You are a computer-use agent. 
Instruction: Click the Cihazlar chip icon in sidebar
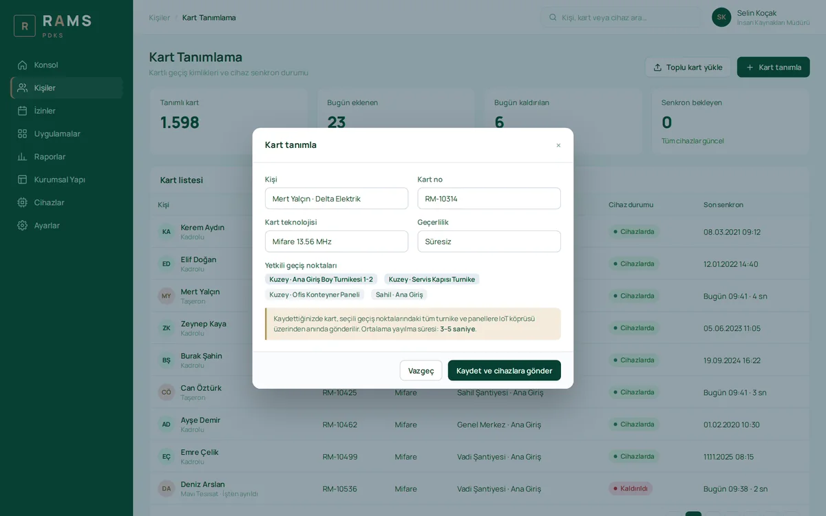[x=23, y=202]
